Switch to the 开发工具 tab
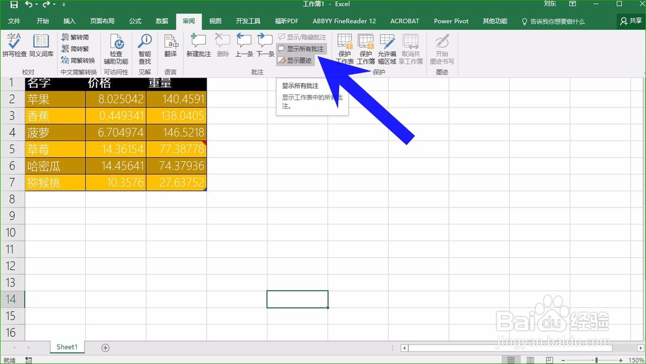646x364 pixels. [x=248, y=21]
